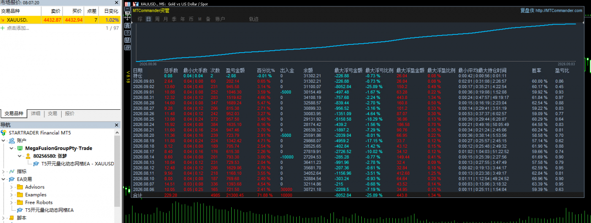Expand the Free Robots folder
Image resolution: width=591 pixels, height=223 pixels.
[x=11, y=202]
